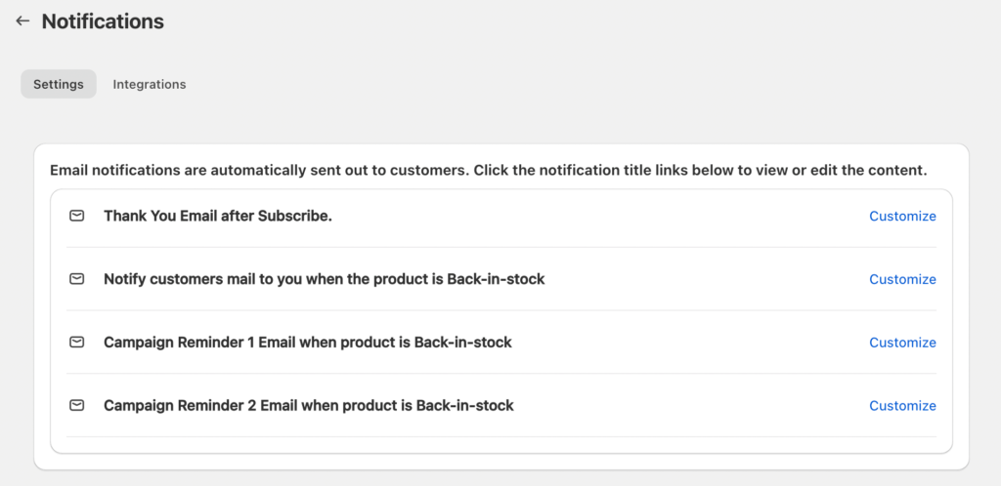Customize the Thank You Email after Subscribe
The height and width of the screenshot is (486, 1001).
(x=902, y=216)
